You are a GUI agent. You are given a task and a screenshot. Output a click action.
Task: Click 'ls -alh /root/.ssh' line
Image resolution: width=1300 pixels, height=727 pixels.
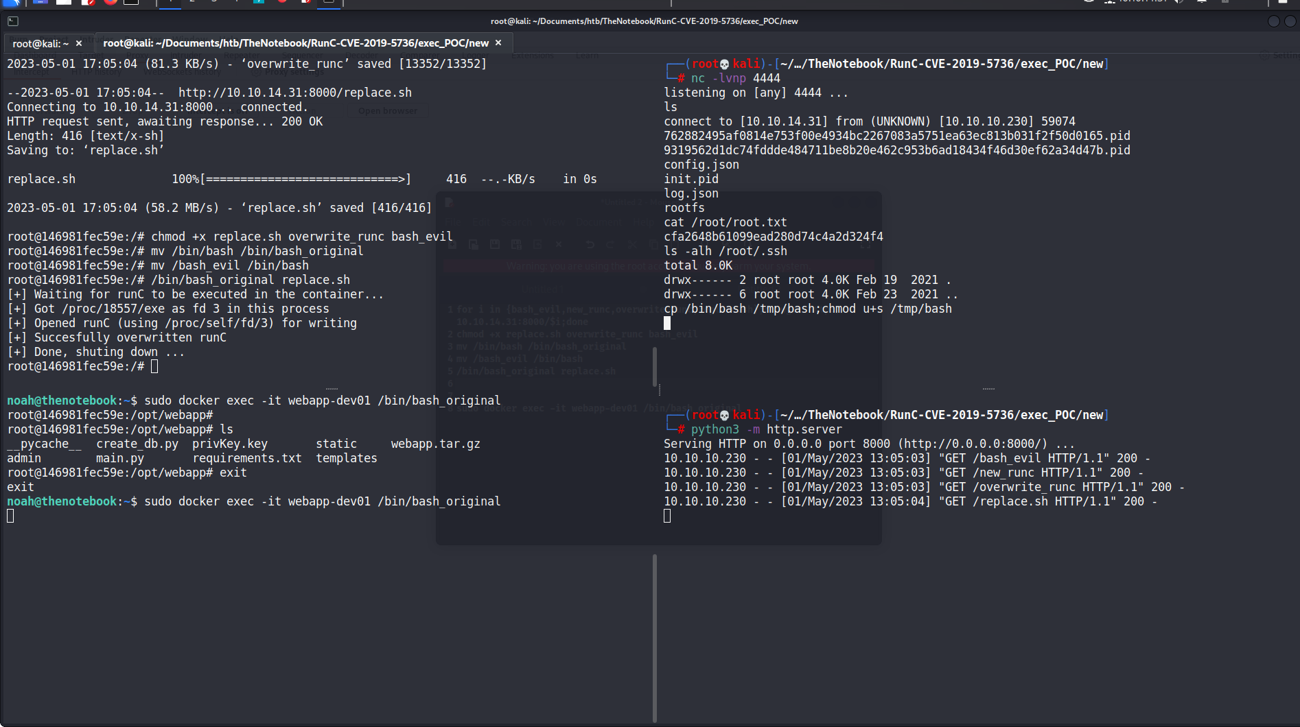(x=726, y=251)
